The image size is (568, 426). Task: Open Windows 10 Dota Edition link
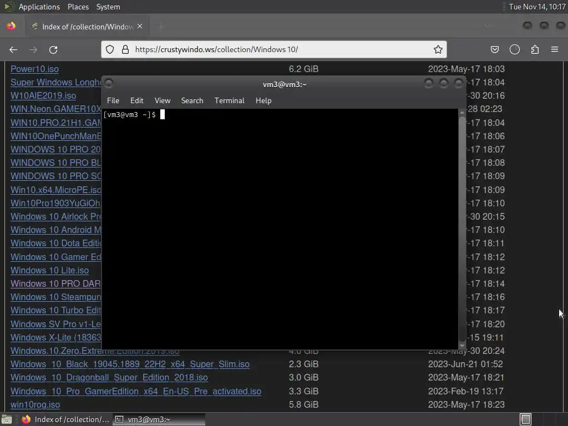(56, 243)
